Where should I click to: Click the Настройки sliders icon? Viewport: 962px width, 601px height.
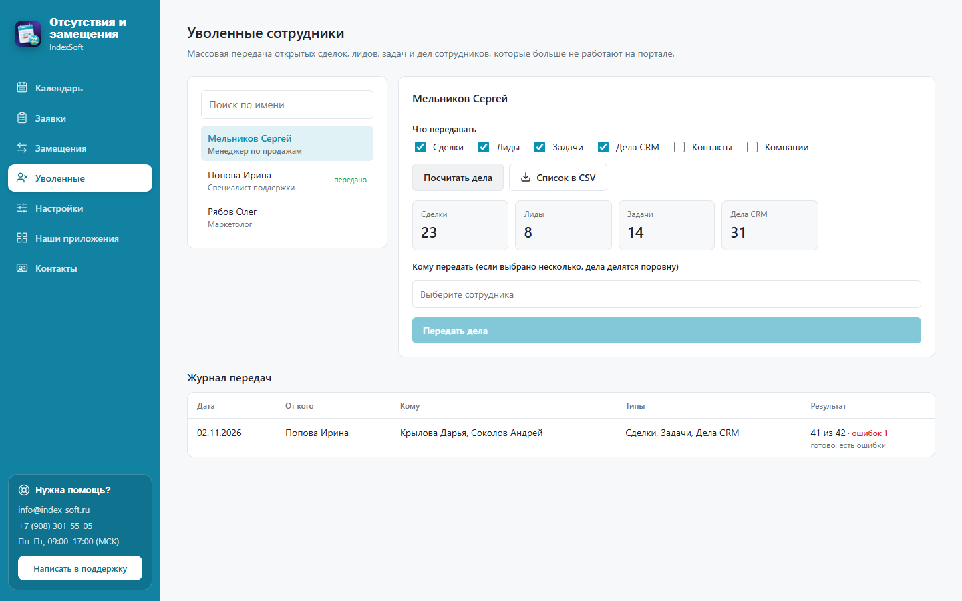point(22,208)
